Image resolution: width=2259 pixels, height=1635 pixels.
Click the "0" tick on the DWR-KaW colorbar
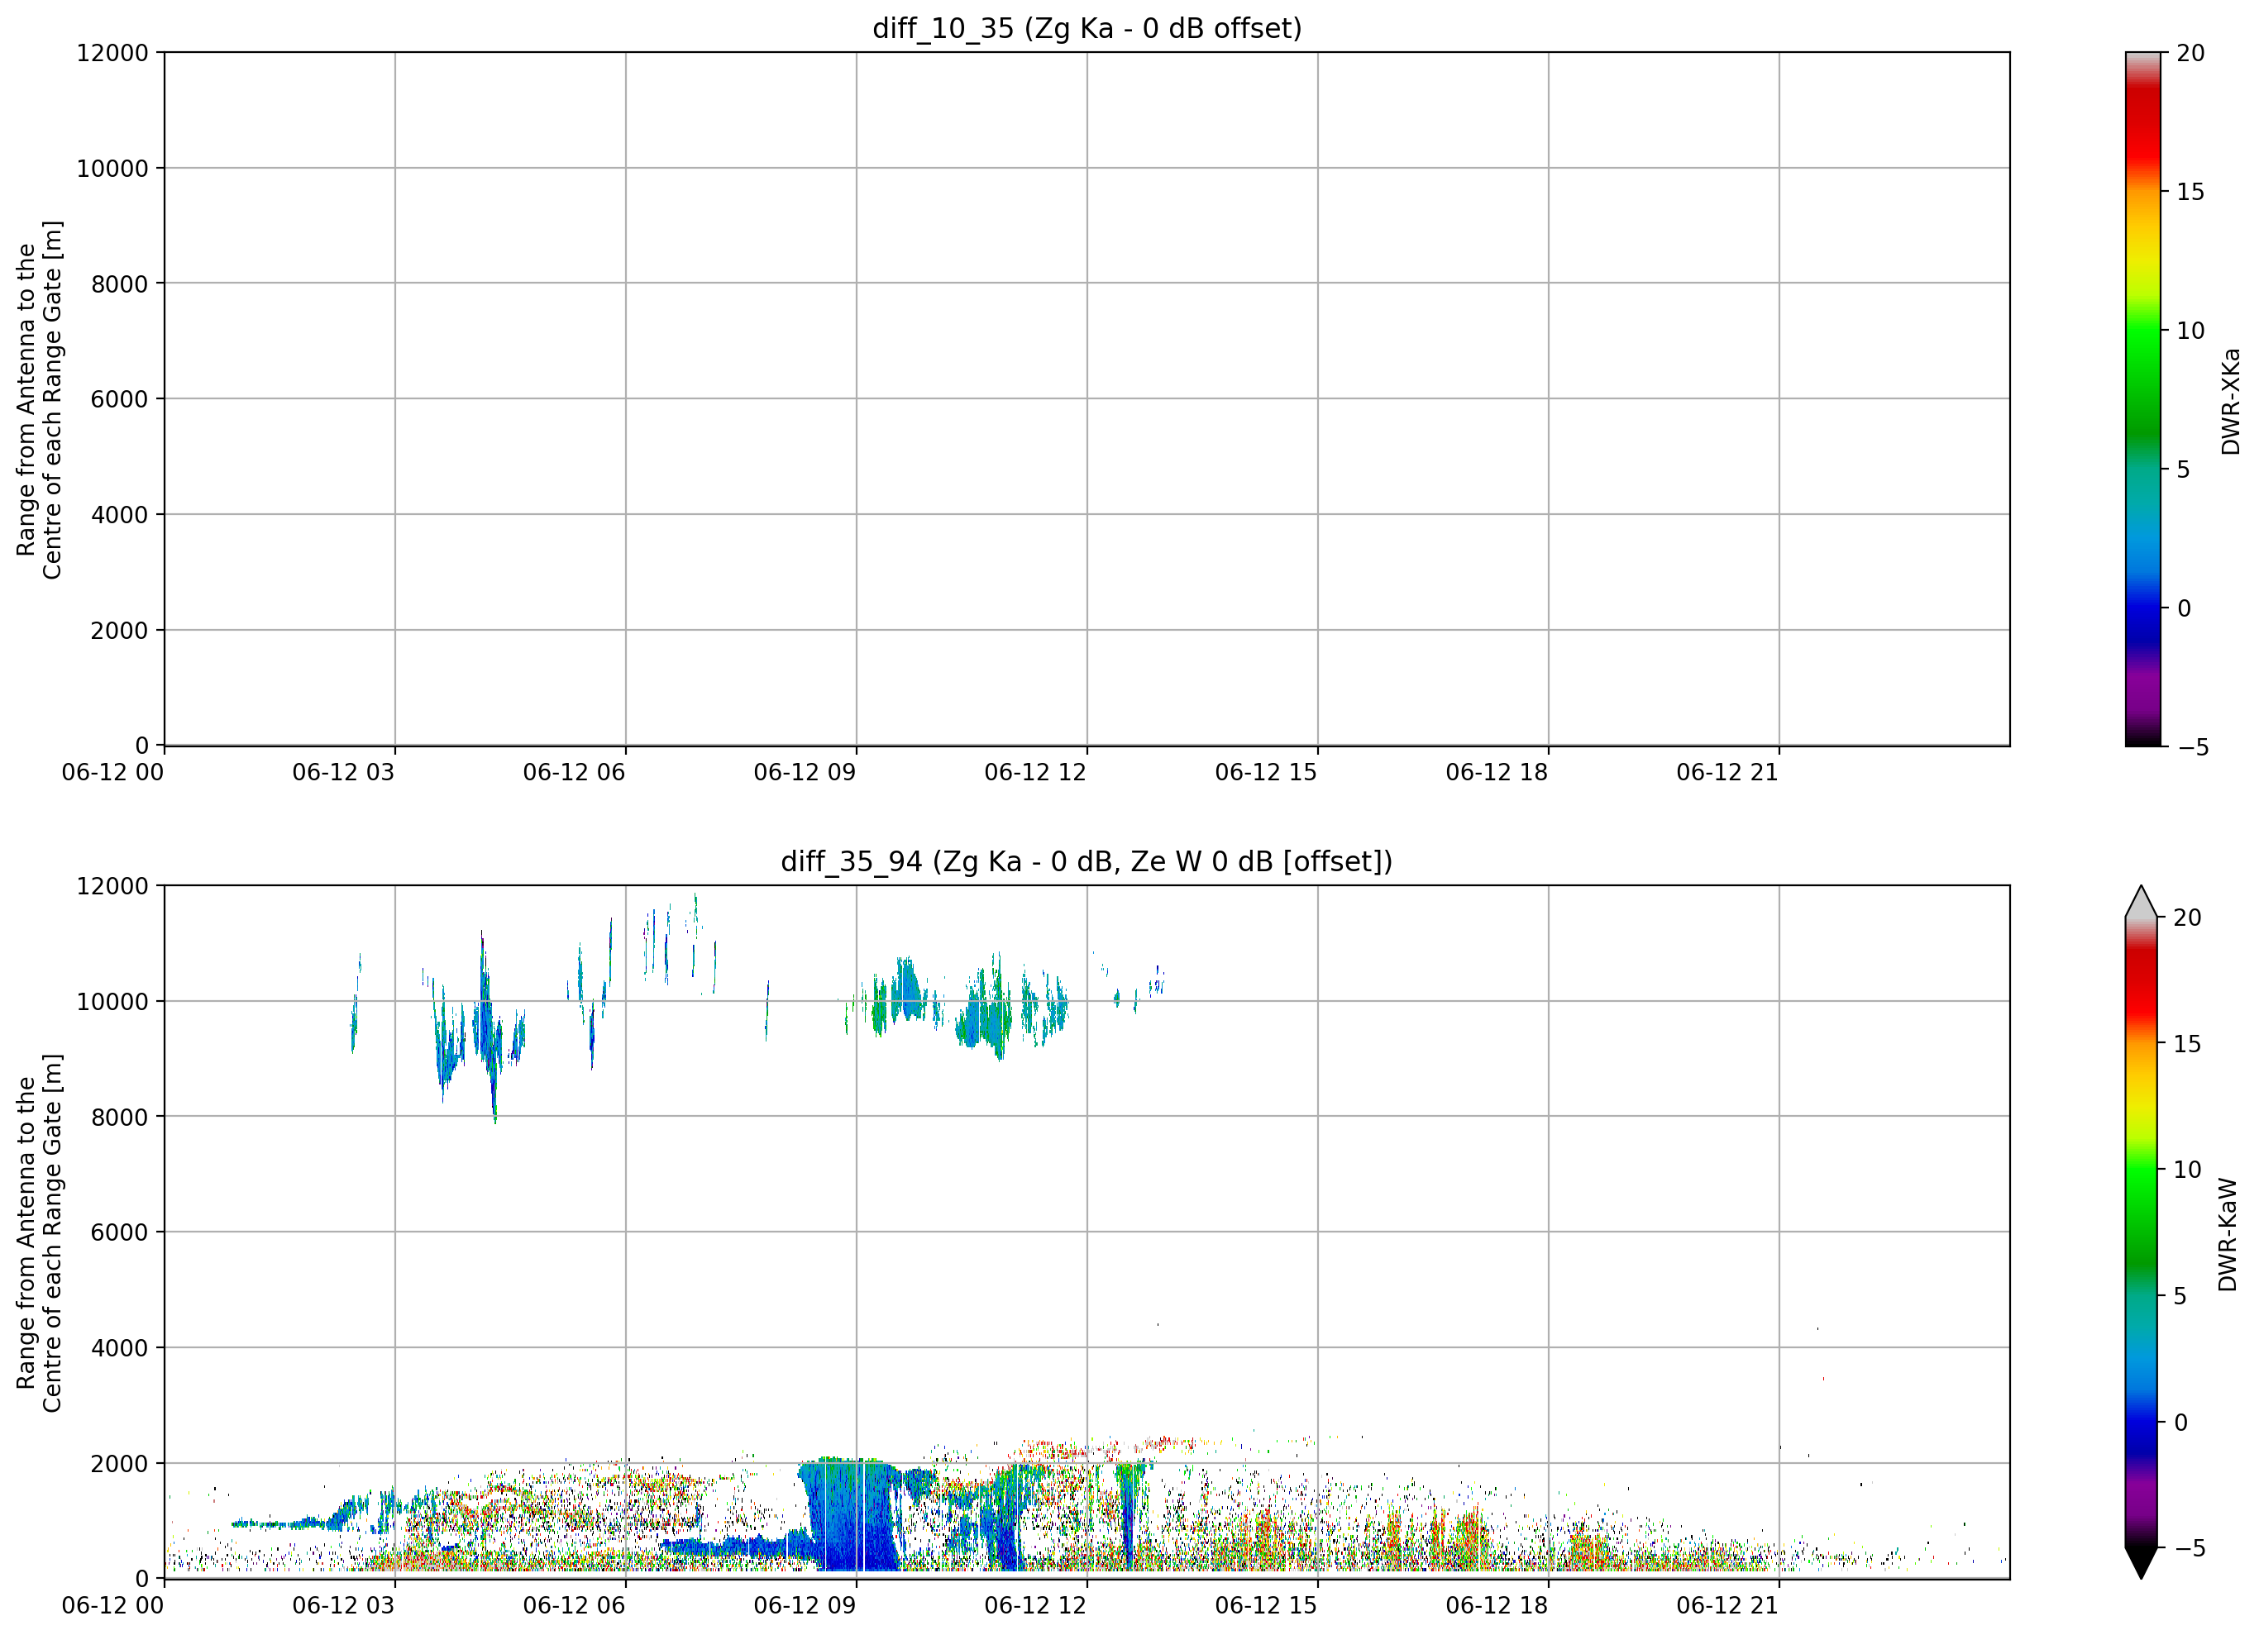tap(2180, 1422)
